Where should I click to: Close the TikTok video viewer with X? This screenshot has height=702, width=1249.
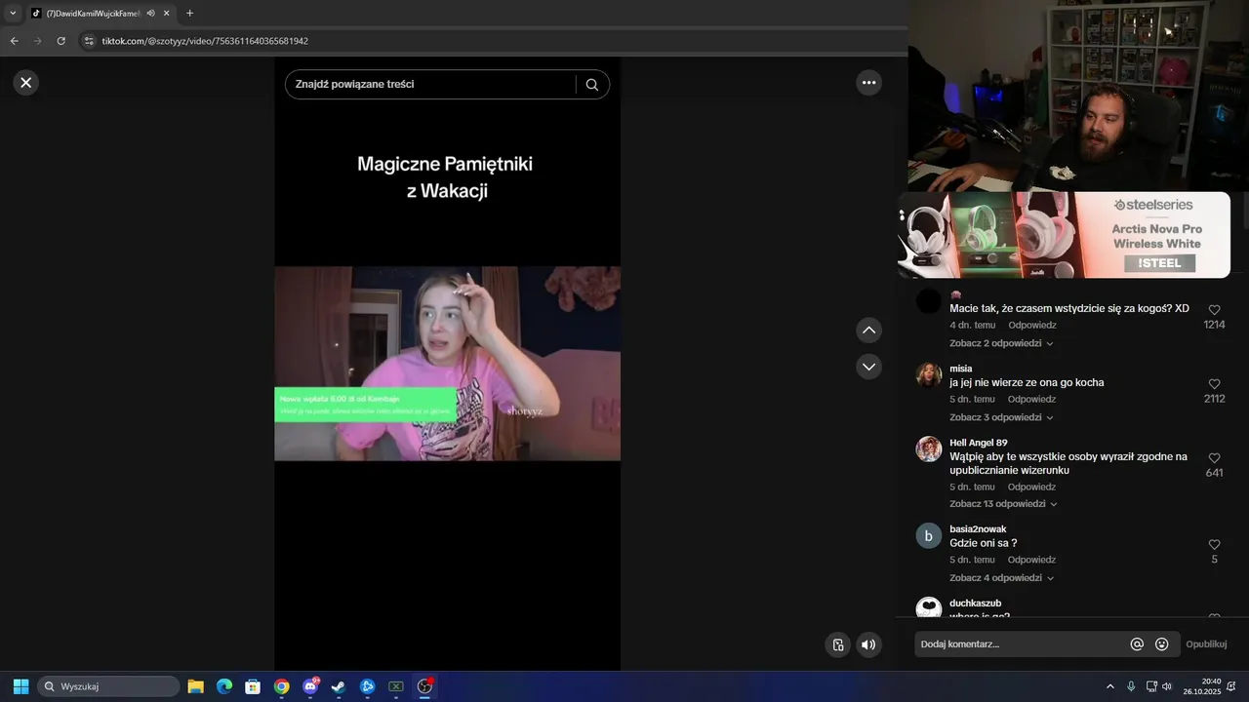pos(26,83)
